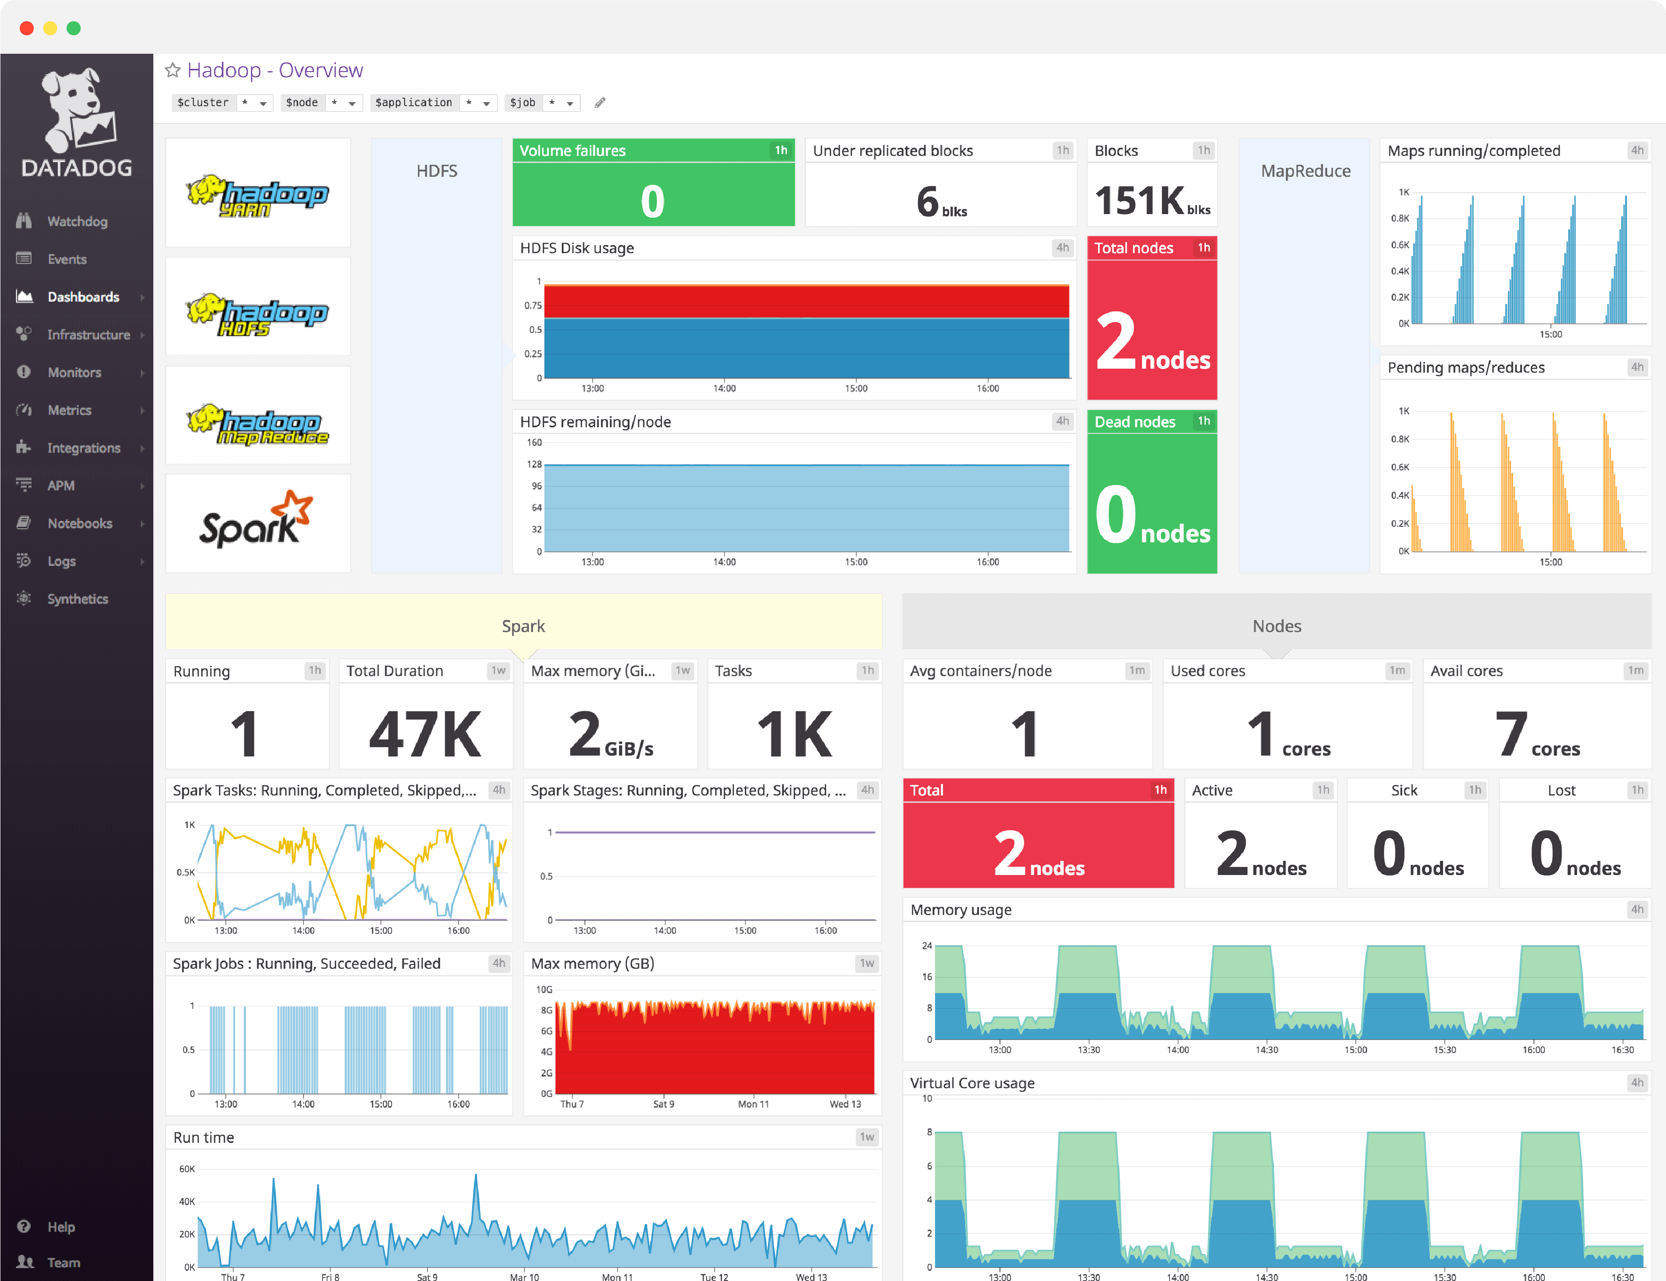Toggle the favorite star on Hadoop Overview
The image size is (1666, 1281).
pyautogui.click(x=174, y=69)
